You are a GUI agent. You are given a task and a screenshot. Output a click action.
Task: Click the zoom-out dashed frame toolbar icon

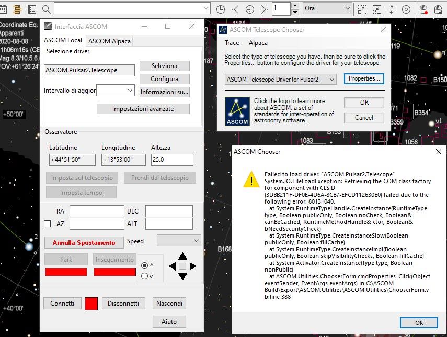pyautogui.click(x=362, y=9)
